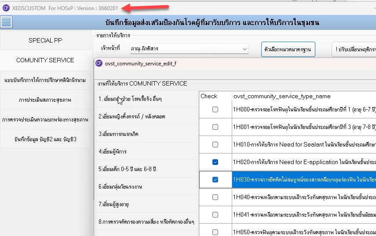Select the การประเมินสภาวะสุขภาพ side tab
Screen dimensions: 376x236
coord(45,100)
